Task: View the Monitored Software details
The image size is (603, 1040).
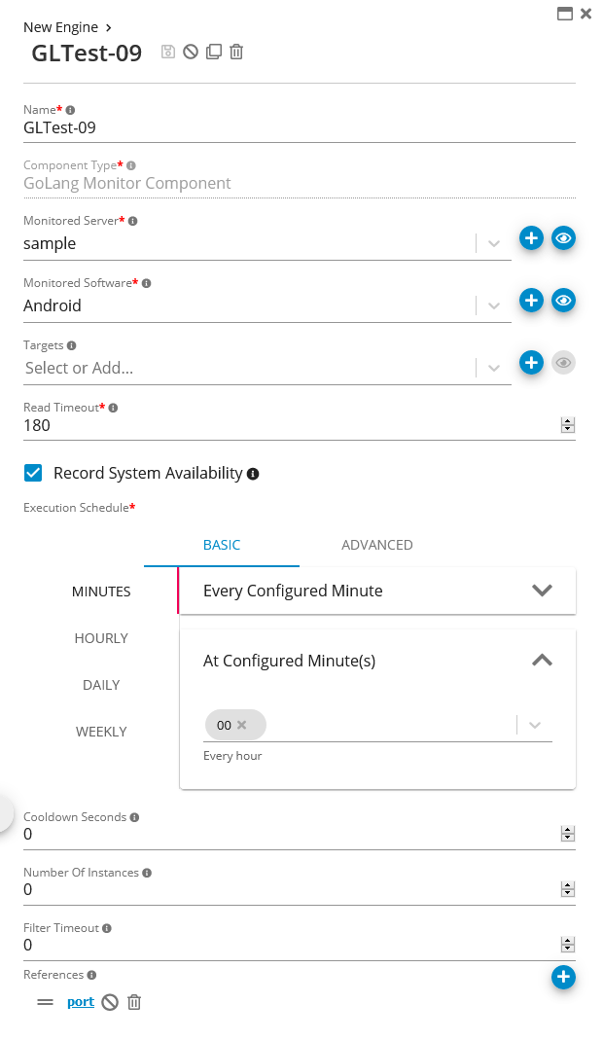Action: point(563,301)
